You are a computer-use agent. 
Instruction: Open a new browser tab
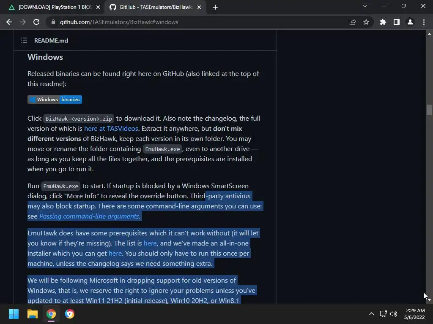click(x=215, y=8)
